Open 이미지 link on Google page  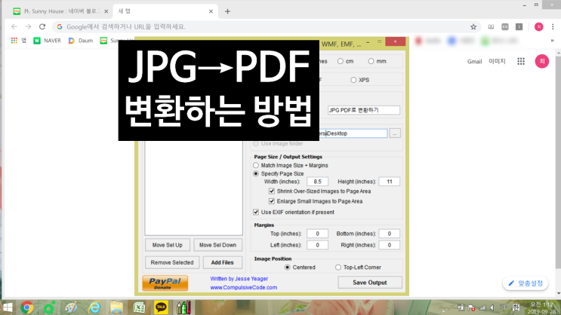(497, 62)
